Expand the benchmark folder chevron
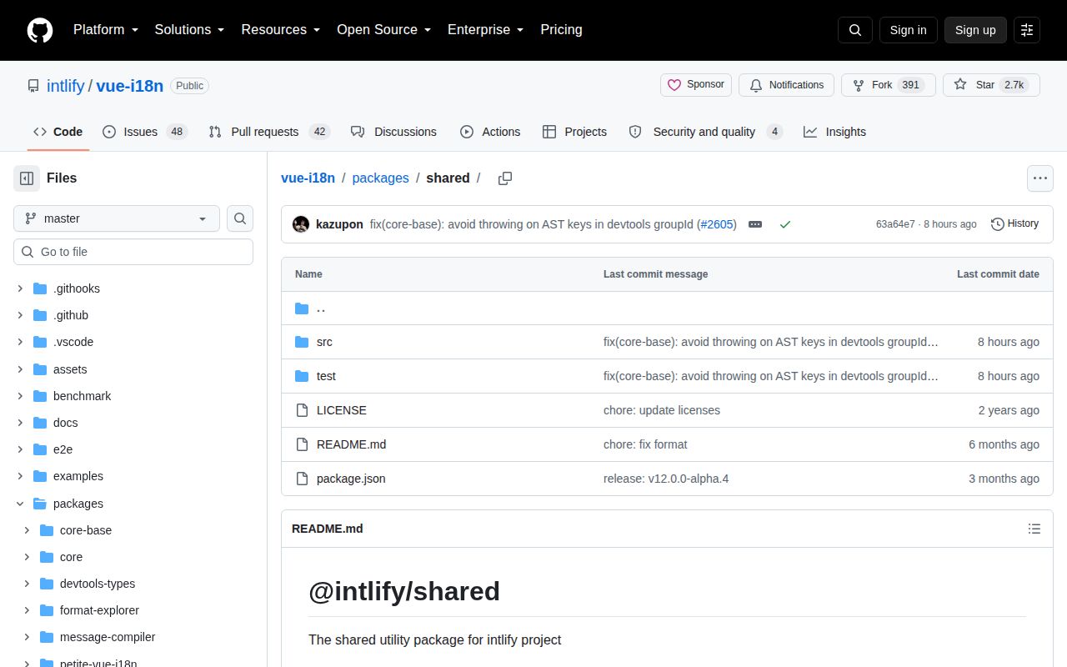Viewport: 1067px width, 667px height. (20, 396)
